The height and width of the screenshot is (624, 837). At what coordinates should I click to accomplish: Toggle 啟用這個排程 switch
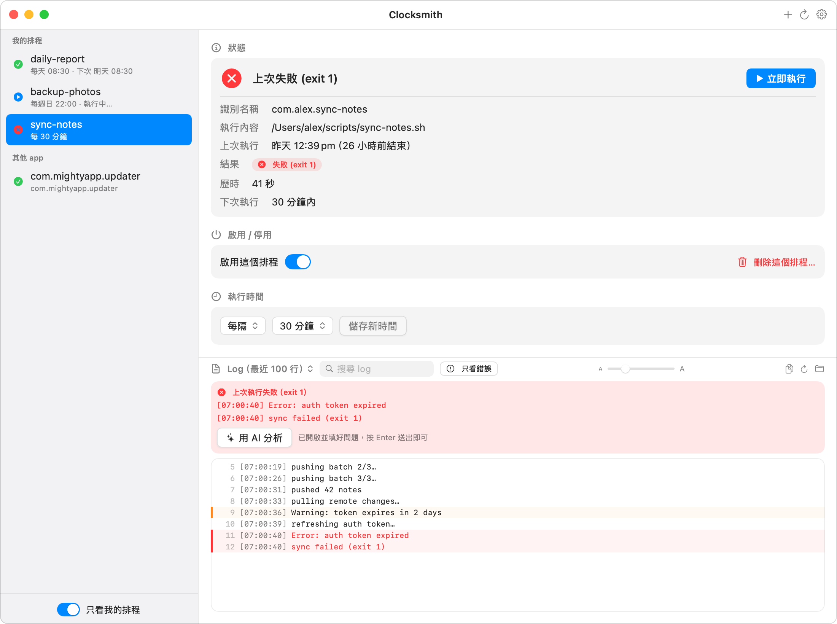click(298, 262)
